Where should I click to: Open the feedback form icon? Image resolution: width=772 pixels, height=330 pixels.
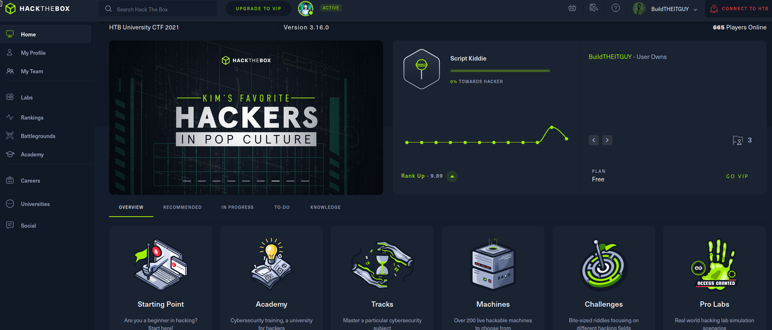tap(594, 8)
